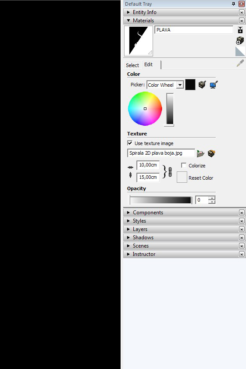246x369 pixels.
Task: Switch to the Select tab
Action: point(132,65)
